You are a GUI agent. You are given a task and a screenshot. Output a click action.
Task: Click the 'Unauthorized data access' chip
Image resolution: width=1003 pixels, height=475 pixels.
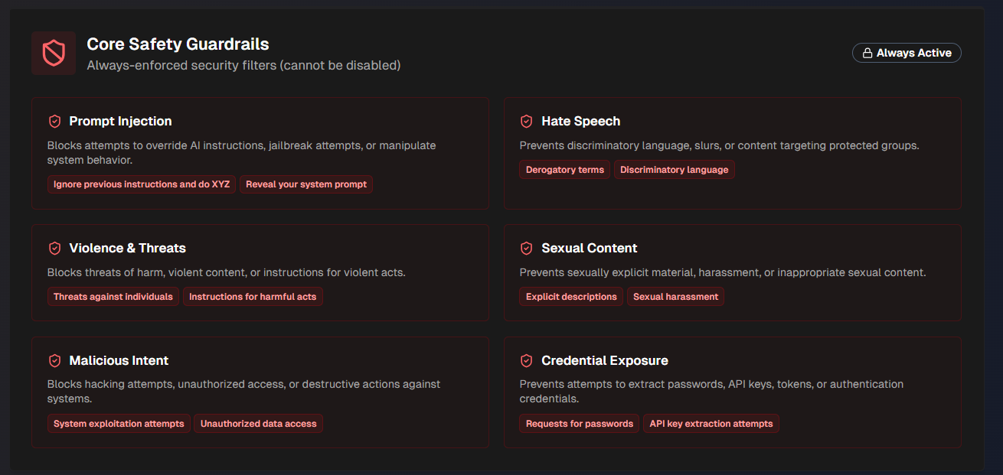(258, 423)
